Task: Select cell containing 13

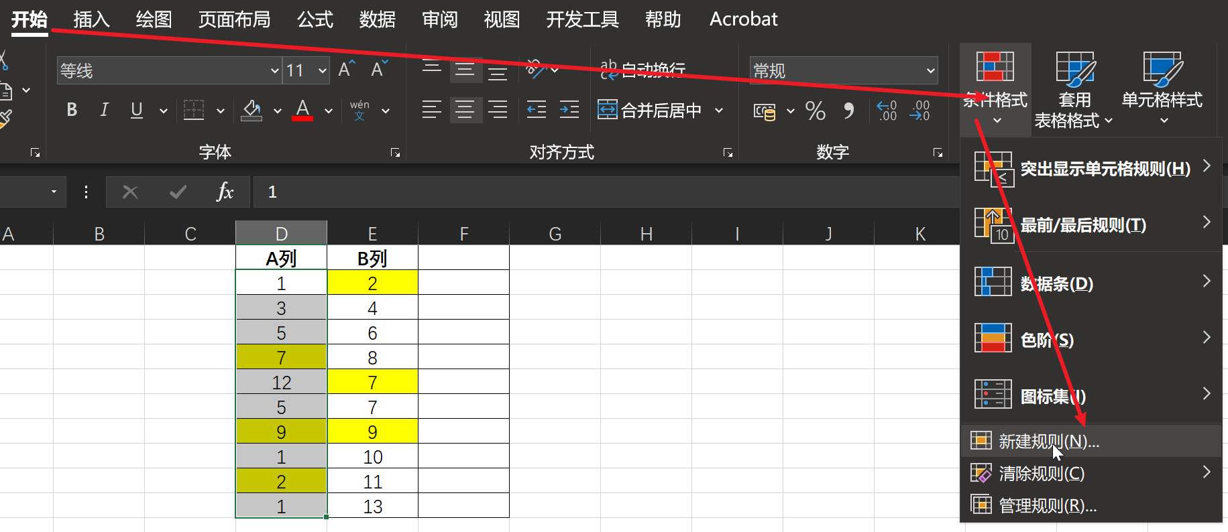Action: (372, 506)
